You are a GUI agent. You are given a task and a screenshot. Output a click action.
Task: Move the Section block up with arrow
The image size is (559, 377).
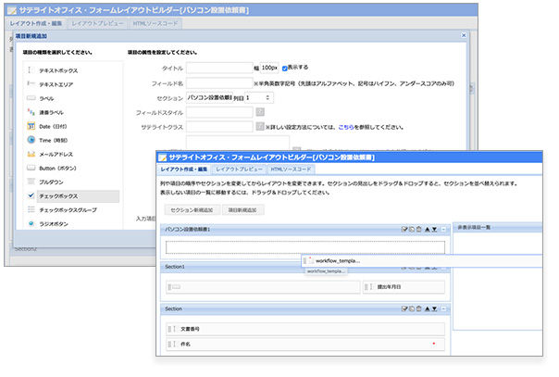tap(427, 308)
